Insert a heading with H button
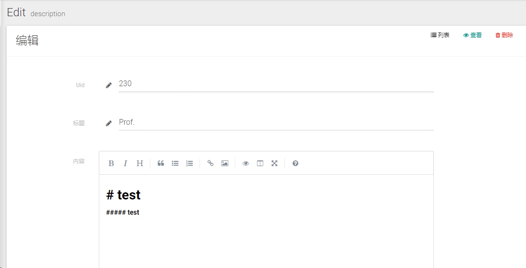526x268 pixels. click(140, 163)
